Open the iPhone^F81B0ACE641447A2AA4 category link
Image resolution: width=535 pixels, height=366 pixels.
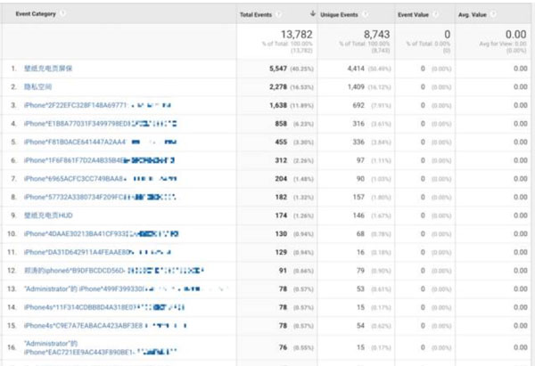tap(75, 142)
